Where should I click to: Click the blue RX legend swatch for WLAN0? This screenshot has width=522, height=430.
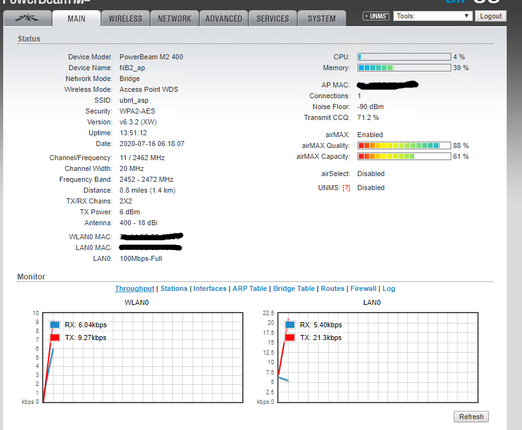tap(55, 325)
